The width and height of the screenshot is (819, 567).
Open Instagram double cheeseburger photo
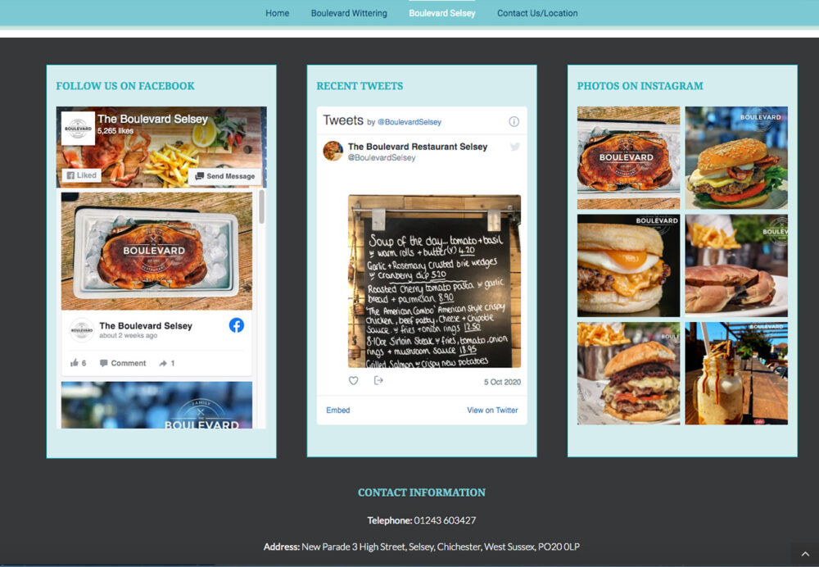point(628,373)
